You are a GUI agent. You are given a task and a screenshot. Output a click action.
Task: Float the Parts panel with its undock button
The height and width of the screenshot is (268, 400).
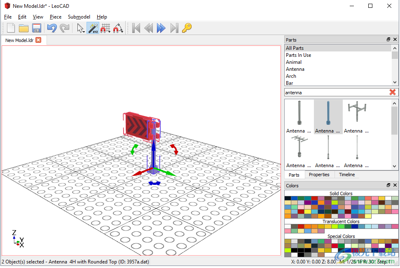388,40
